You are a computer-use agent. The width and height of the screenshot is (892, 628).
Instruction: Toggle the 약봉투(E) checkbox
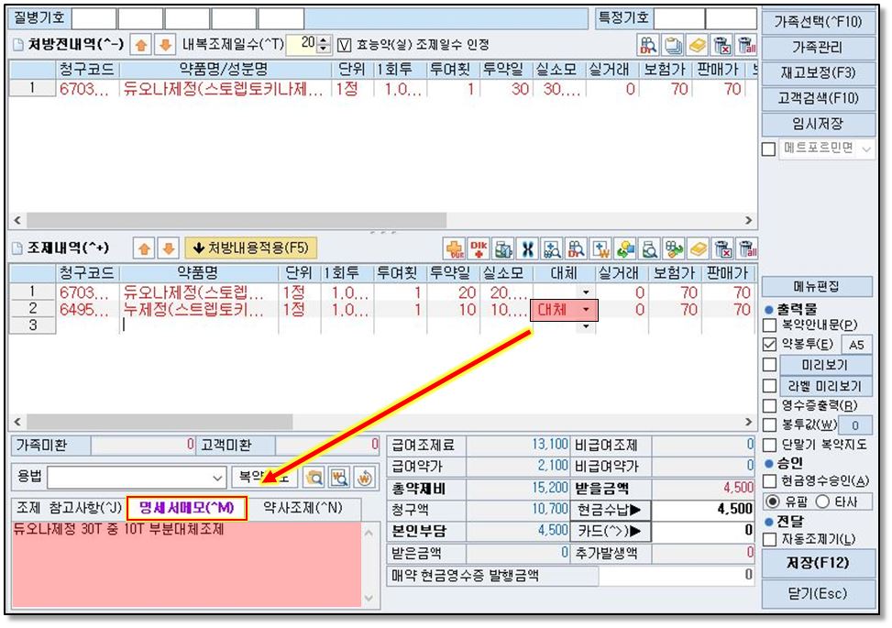770,345
